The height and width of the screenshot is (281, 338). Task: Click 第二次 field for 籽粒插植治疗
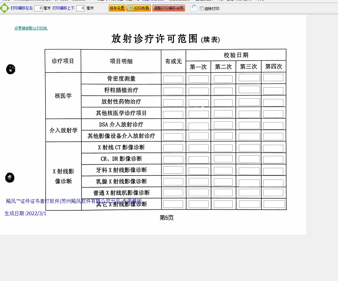(x=223, y=91)
